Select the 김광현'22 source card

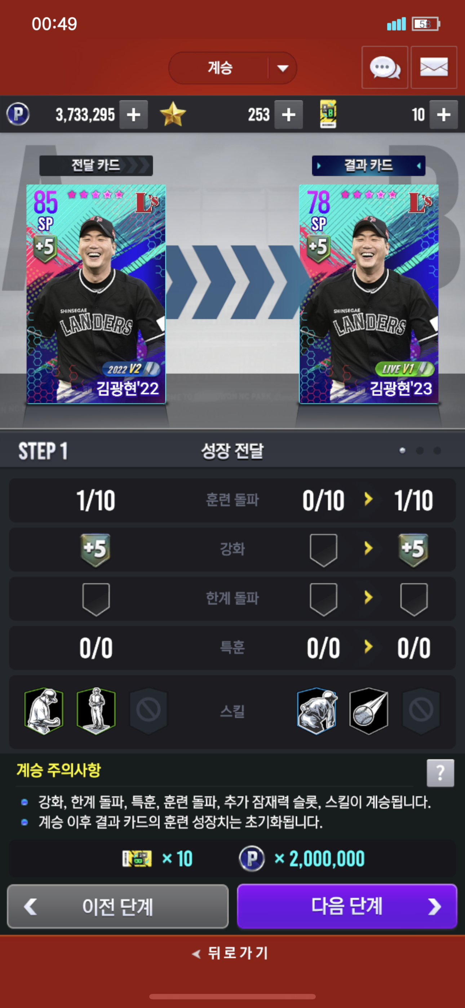(x=96, y=294)
